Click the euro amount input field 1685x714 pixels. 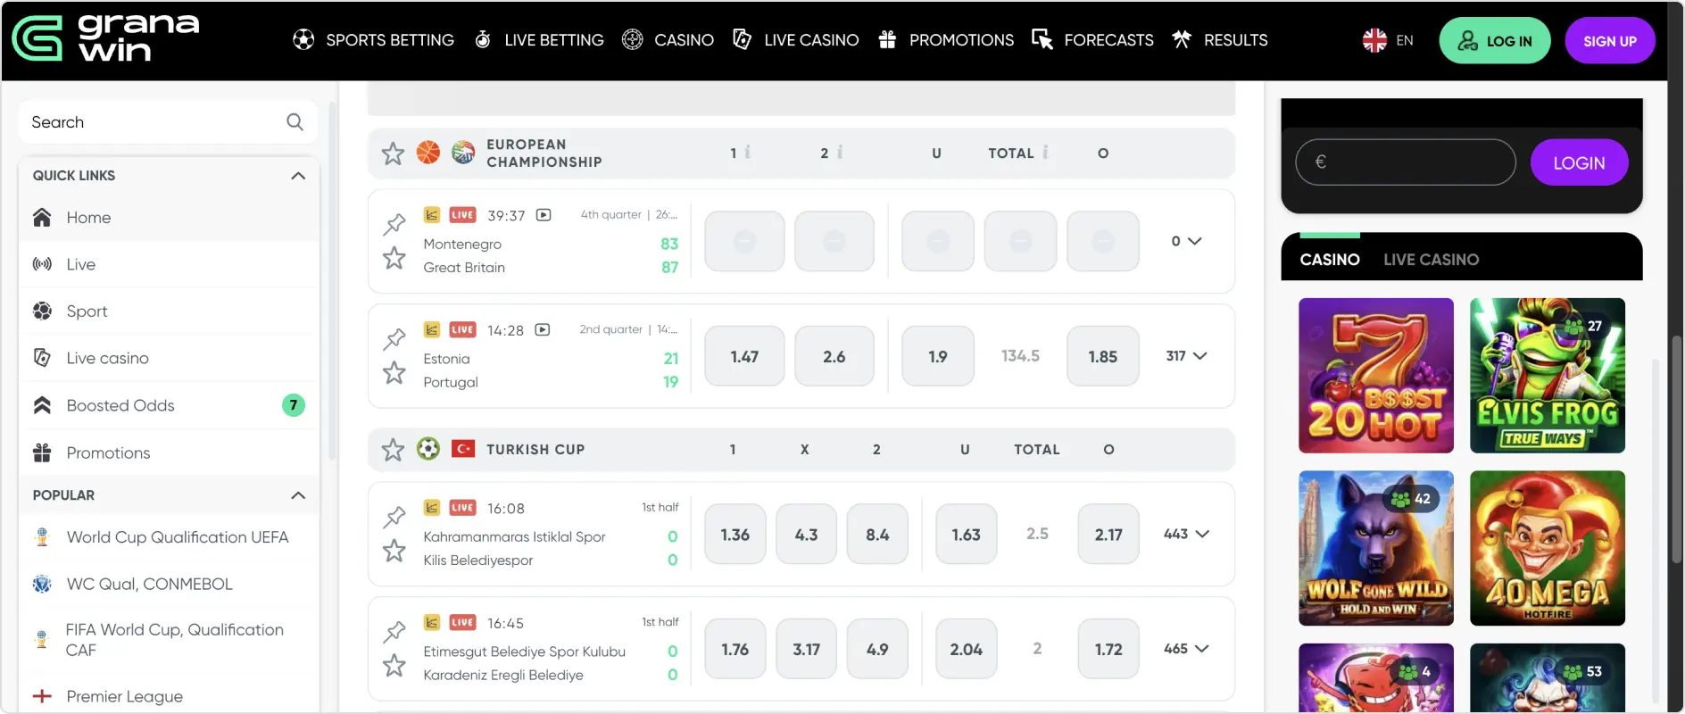pyautogui.click(x=1405, y=162)
